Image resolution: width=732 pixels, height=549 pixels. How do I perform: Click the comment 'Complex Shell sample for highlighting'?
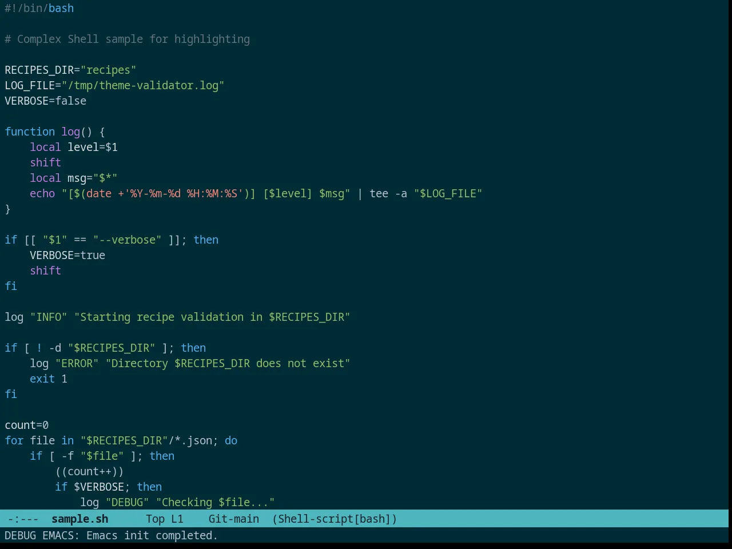coord(133,39)
